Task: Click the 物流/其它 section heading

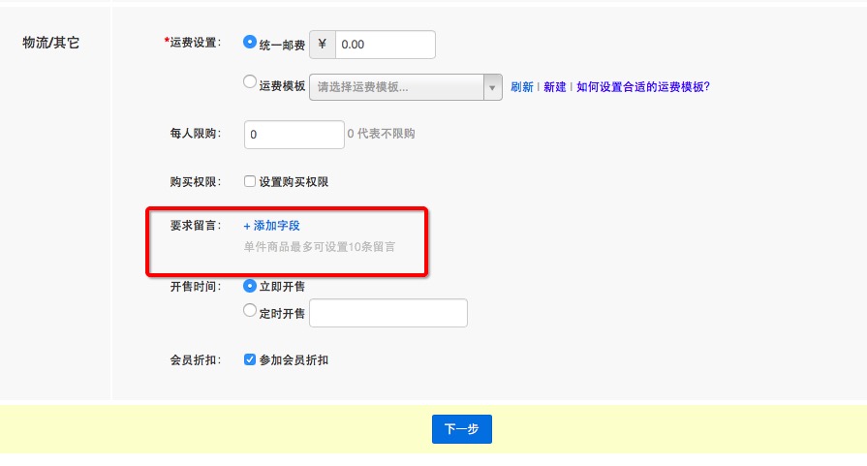Action: 50,44
